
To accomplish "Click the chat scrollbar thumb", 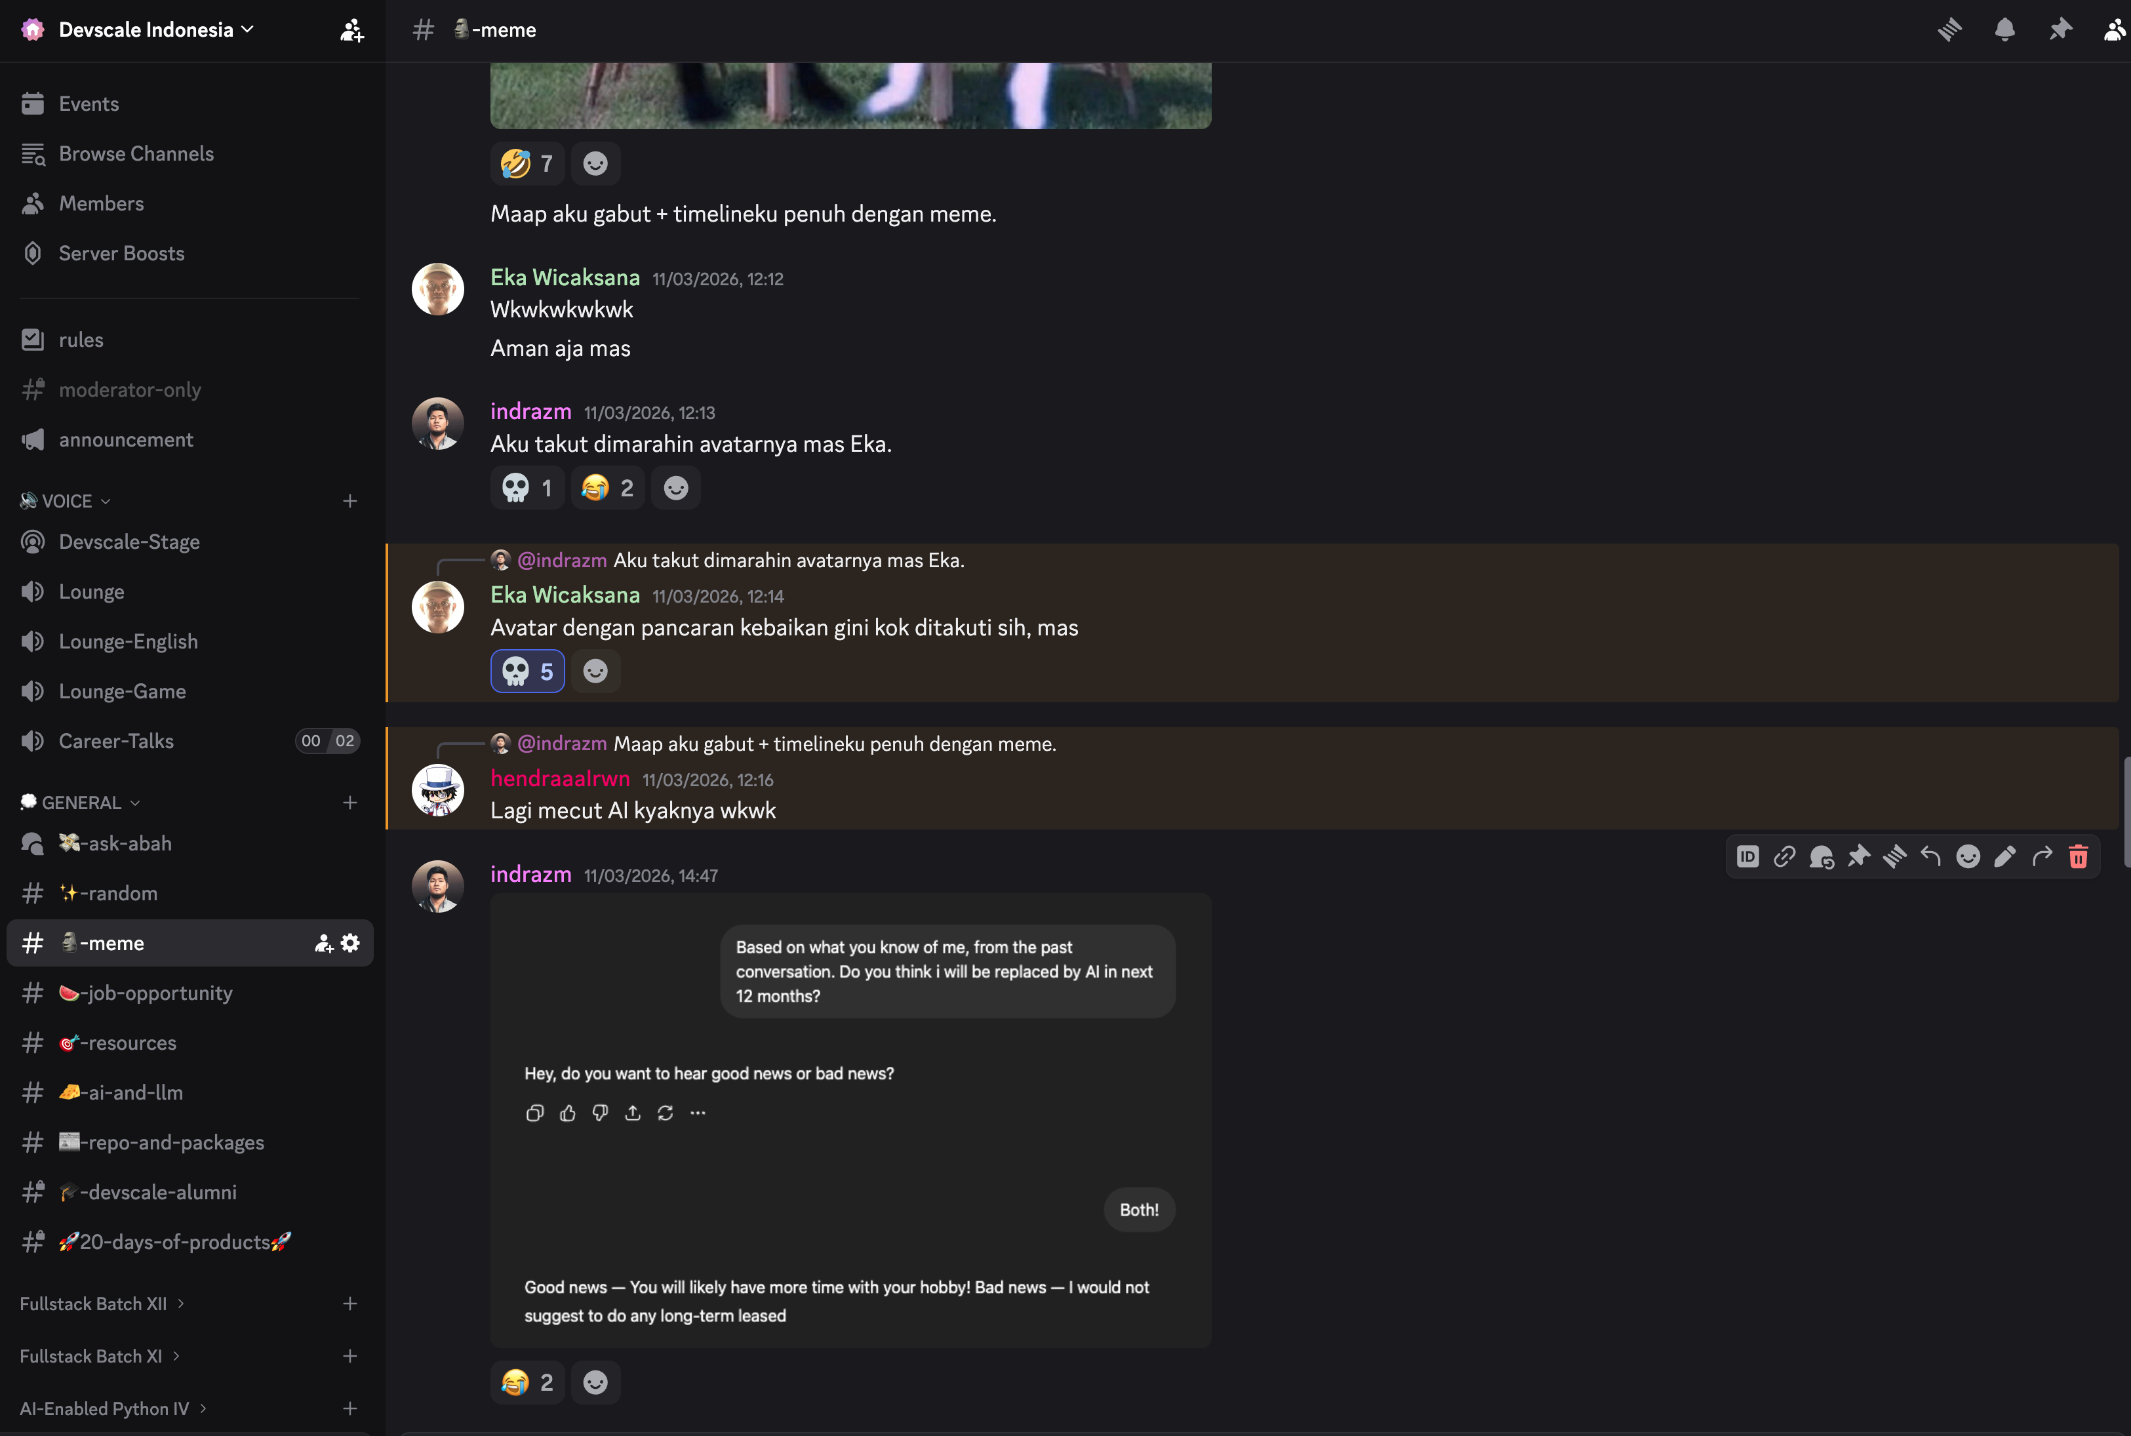I will 2126,810.
